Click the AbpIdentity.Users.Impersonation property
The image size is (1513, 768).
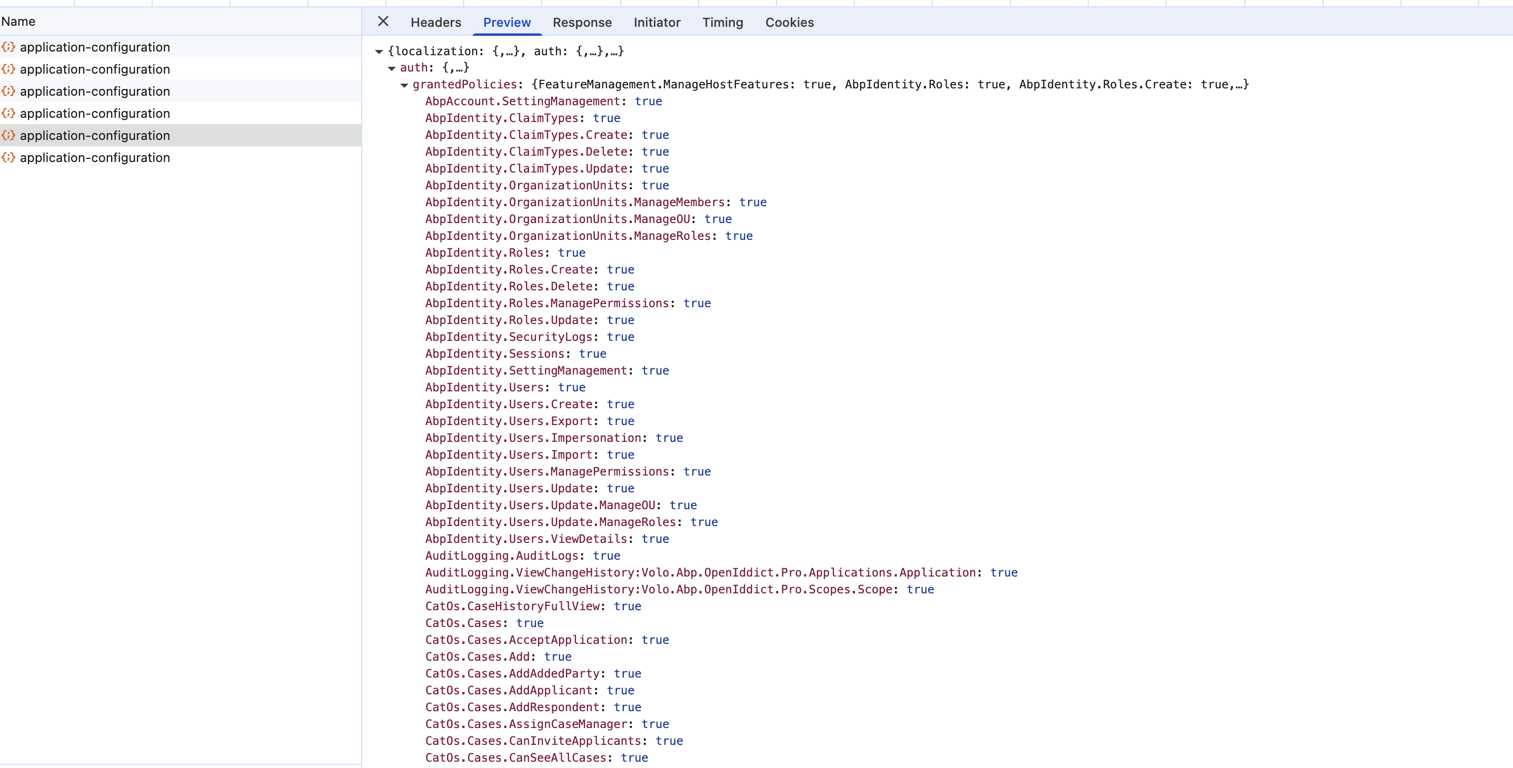pyautogui.click(x=533, y=438)
